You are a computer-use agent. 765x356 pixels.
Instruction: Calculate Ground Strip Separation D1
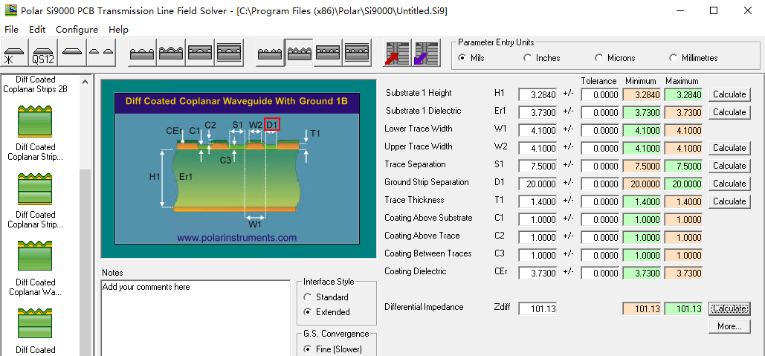(729, 184)
